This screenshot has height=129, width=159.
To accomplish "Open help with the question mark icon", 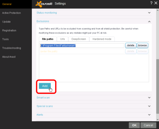I will [151, 3].
